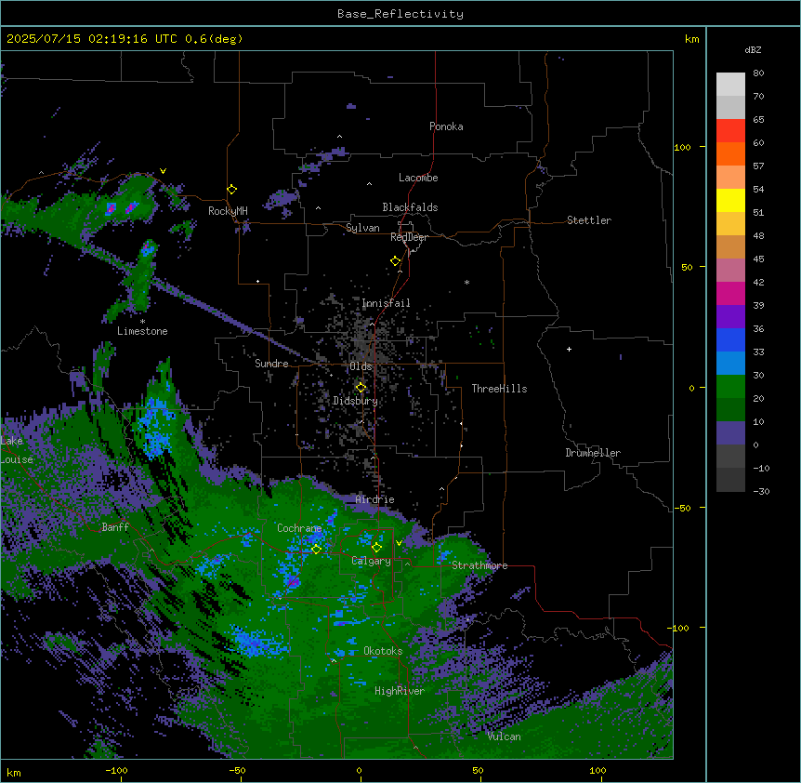
Task: Click the asterisk marker above Limestone
Action: (142, 322)
